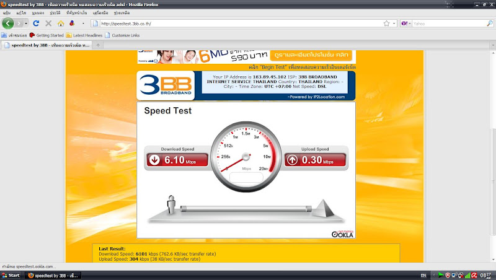The image size is (496, 280).
Task: Click the first Thai-labeled bookmark icon
Action: [4, 35]
